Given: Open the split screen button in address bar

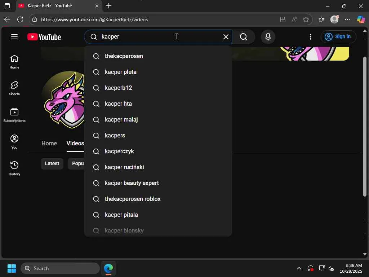Looking at the screenshot, I should point(283,19).
